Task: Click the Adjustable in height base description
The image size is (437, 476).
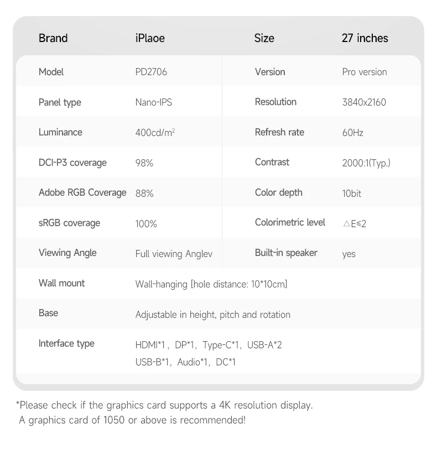Action: coord(212,315)
